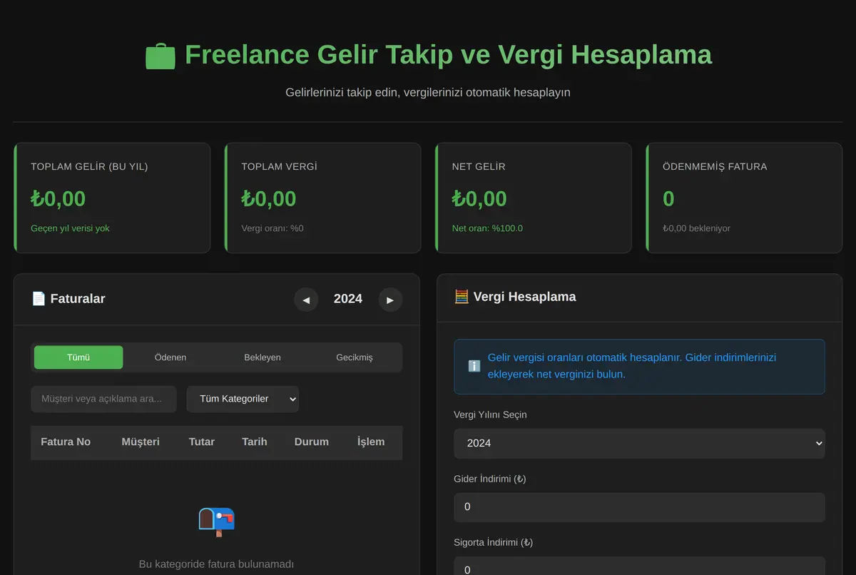856x575 pixels.
Task: Click the Gider İndirimi input field
Action: point(639,507)
